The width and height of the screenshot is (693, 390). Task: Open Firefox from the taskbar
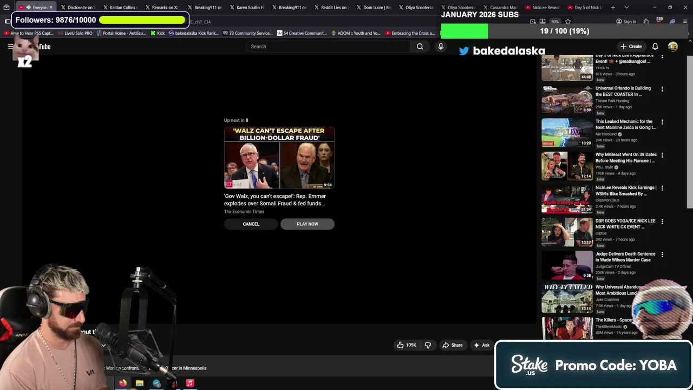pos(123,383)
